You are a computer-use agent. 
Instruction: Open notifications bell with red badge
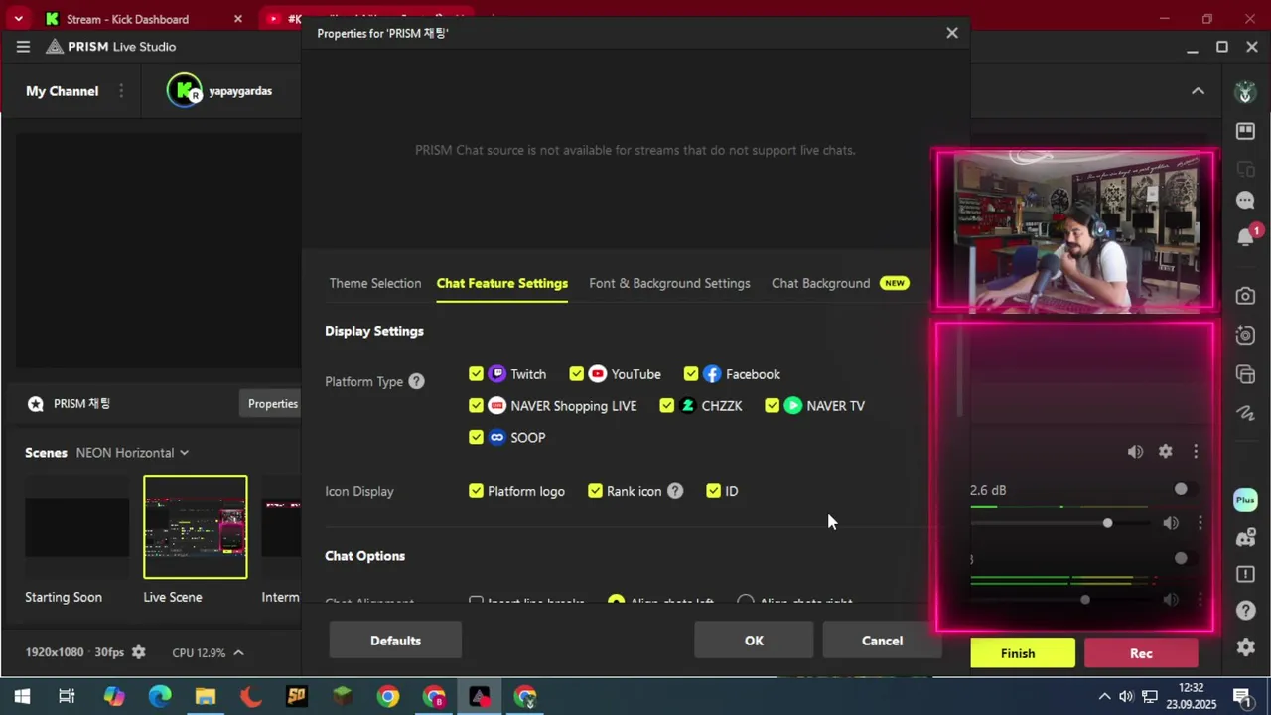pos(1246,237)
